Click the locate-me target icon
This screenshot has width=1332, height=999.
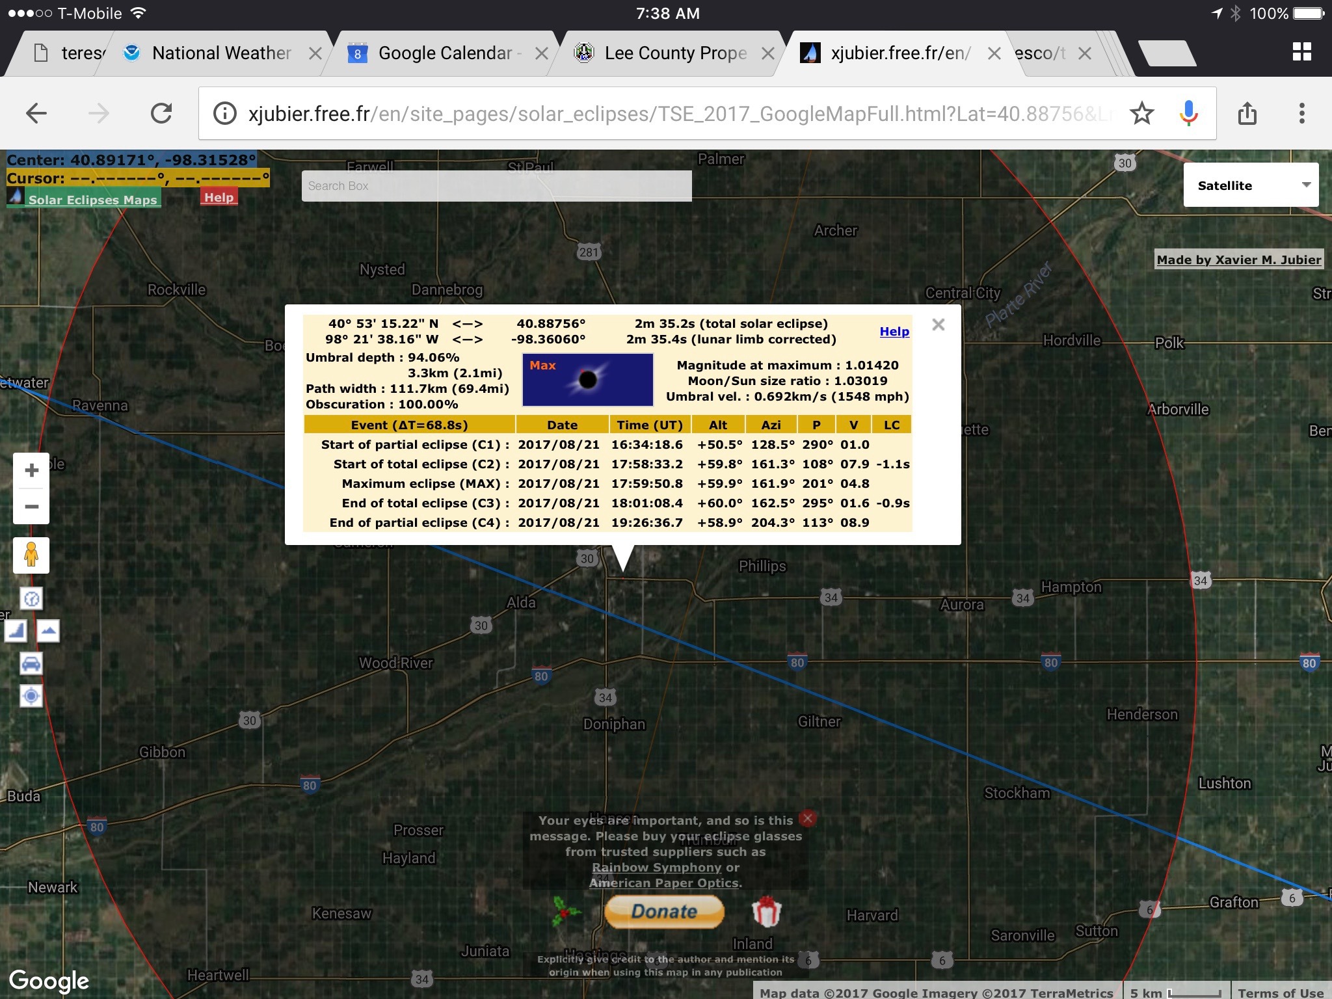31,696
